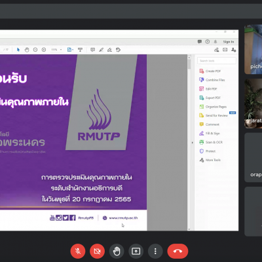Toggle the camera off button

pos(97,252)
